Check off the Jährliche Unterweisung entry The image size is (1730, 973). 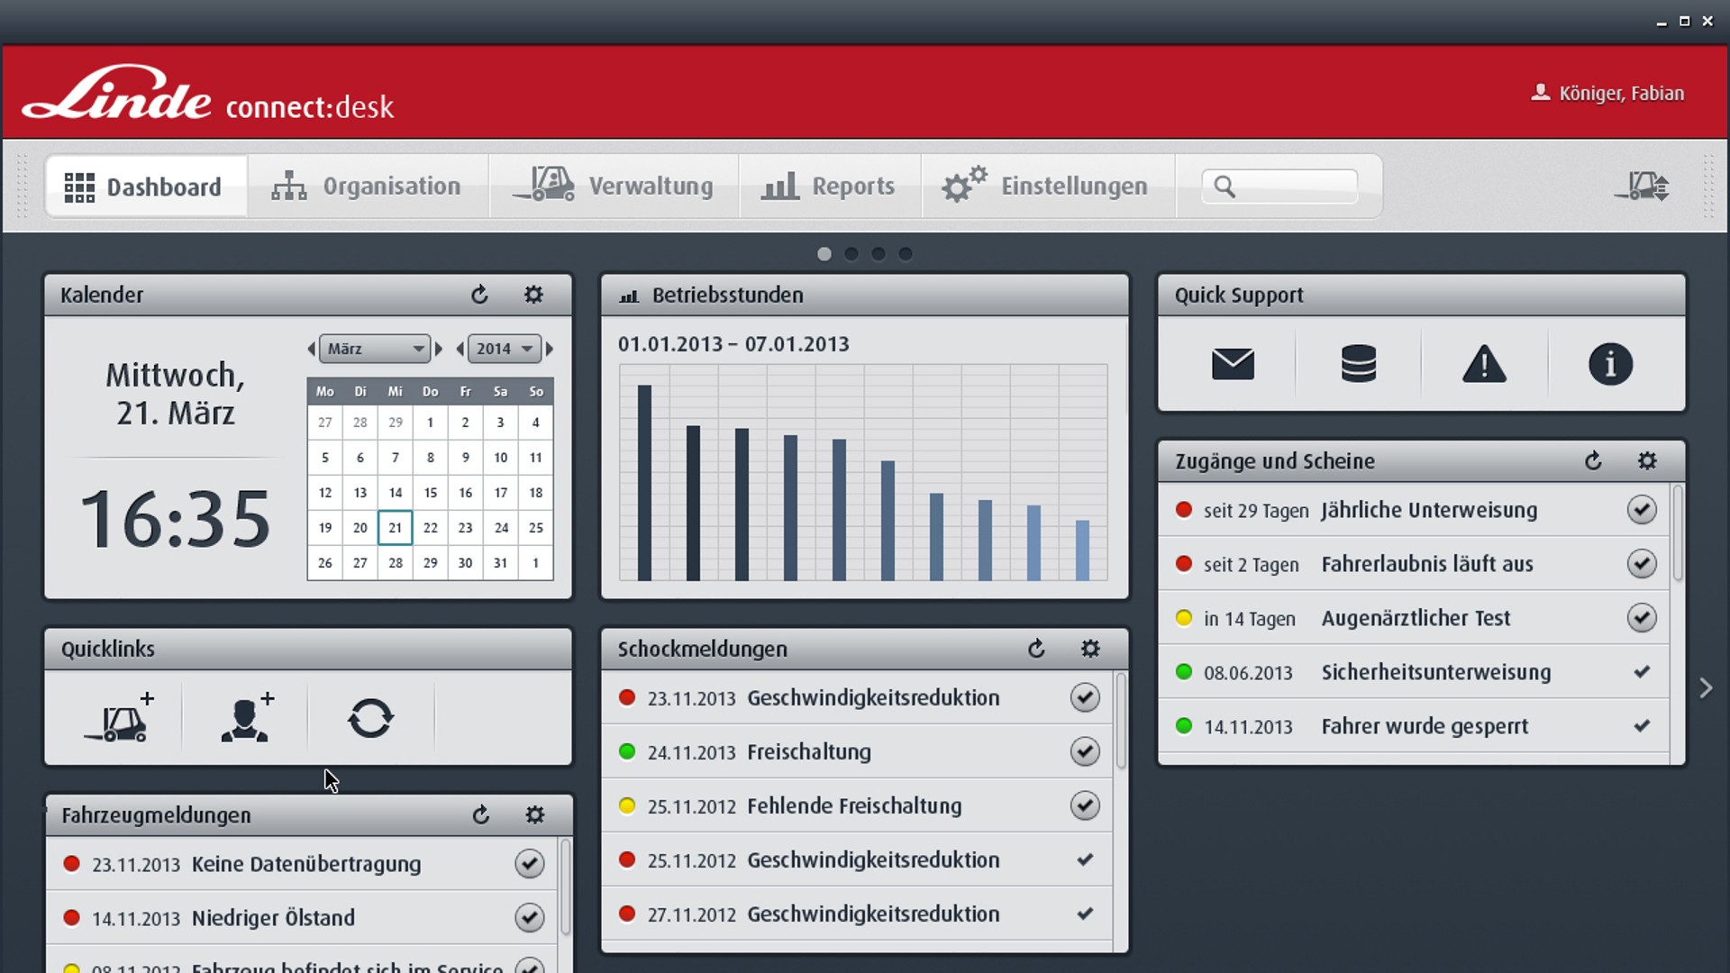(1642, 510)
